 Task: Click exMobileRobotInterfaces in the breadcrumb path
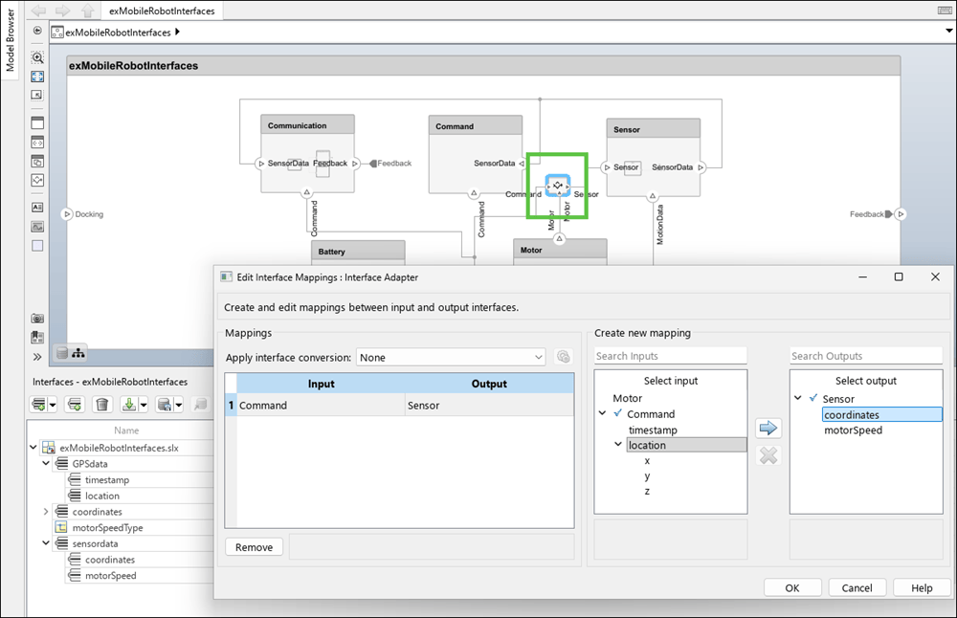click(x=118, y=33)
